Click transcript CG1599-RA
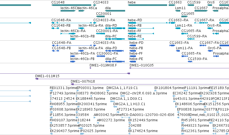Screen dimensions: 229x135 click(x=197, y=36)
